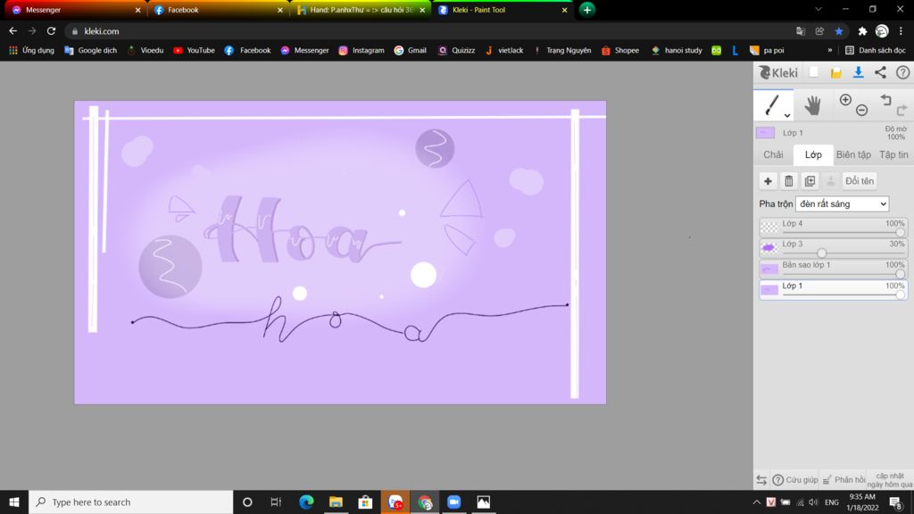Viewport: 914px width, 514px height.
Task: Open the brush tool dropdown arrow
Action: tap(787, 115)
